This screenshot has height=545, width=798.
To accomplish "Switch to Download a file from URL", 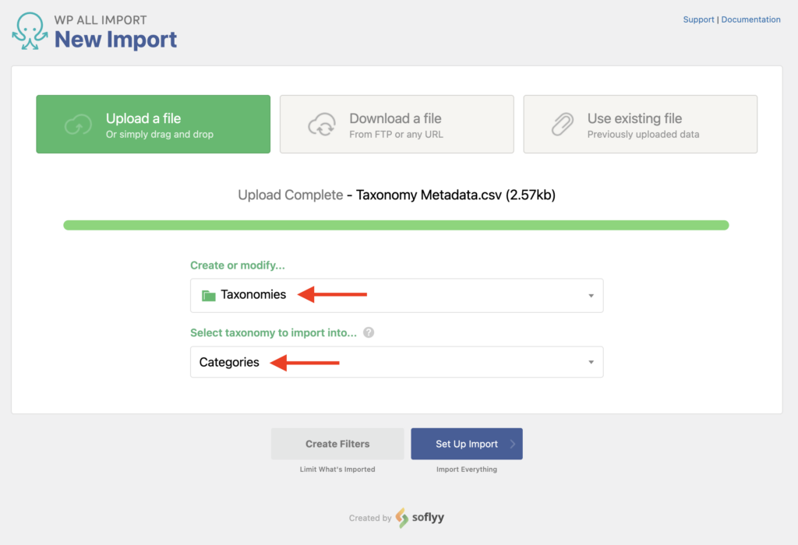I will pyautogui.click(x=396, y=124).
